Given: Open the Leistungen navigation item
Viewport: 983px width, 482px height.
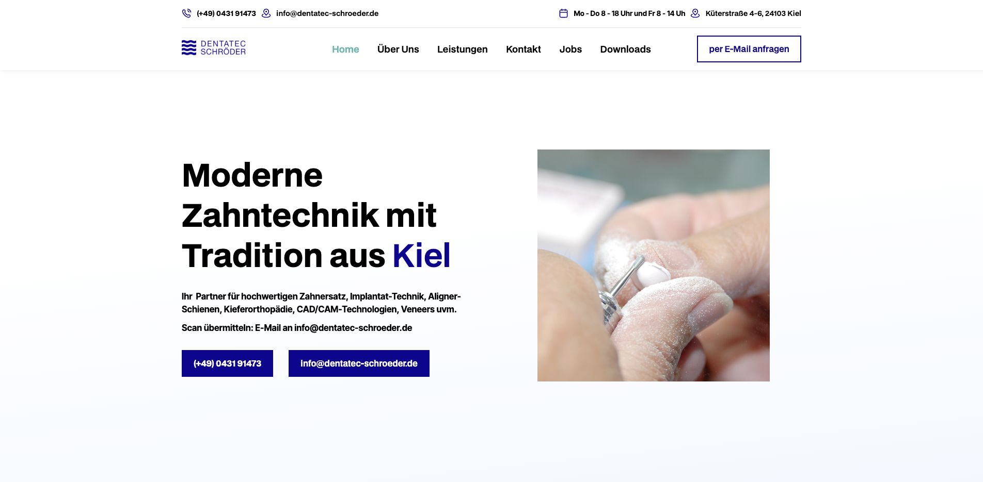Looking at the screenshot, I should tap(463, 49).
